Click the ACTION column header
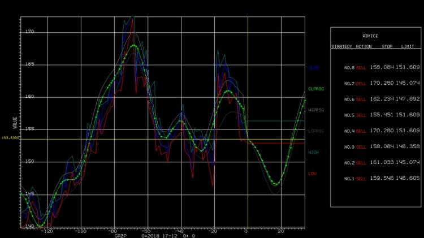 [364, 46]
